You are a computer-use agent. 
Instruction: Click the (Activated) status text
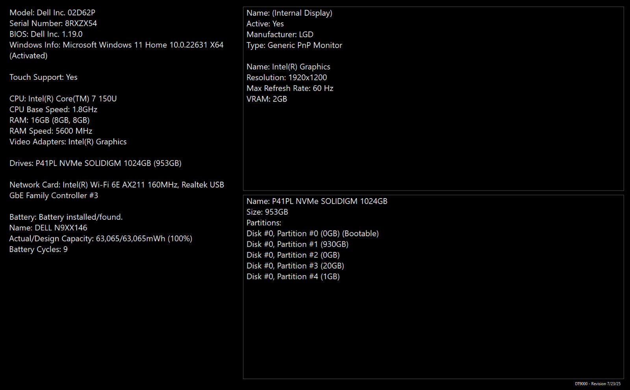point(28,56)
